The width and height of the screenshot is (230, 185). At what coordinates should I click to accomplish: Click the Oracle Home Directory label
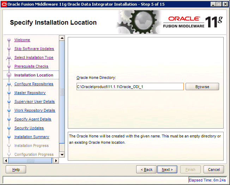pyautogui.click(x=96, y=78)
